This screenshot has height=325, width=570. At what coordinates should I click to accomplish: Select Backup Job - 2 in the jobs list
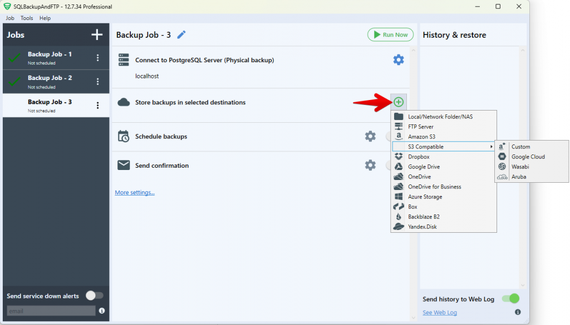coord(56,82)
